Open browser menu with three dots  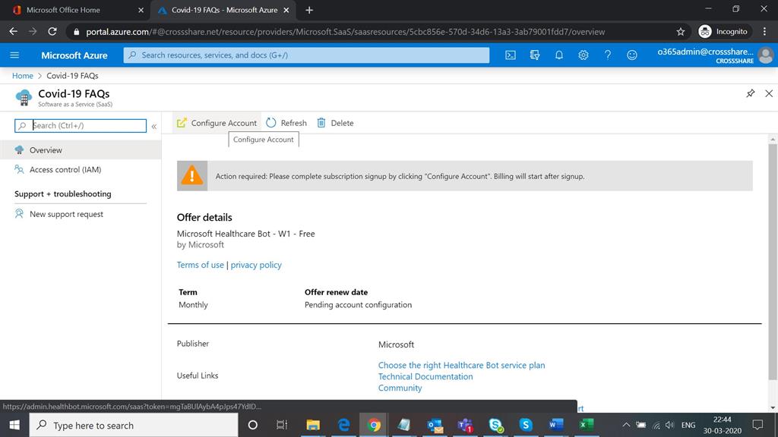pos(763,32)
